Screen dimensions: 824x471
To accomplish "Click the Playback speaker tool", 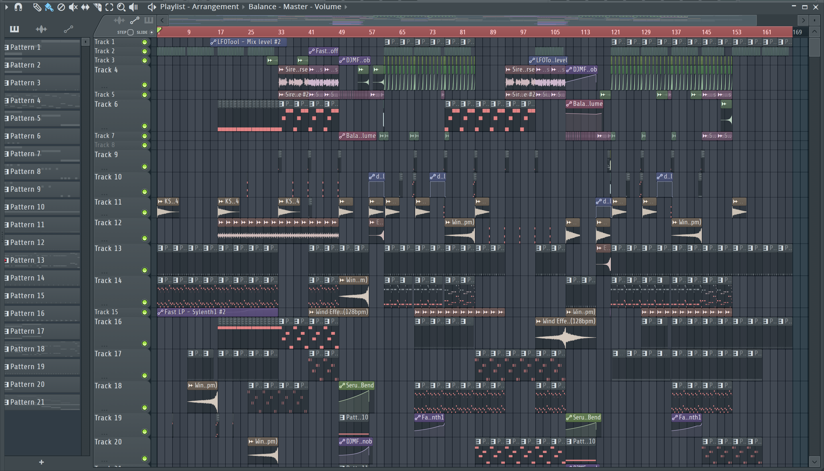I will point(133,7).
